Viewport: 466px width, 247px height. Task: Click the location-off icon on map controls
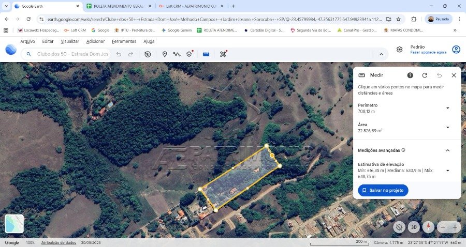[x=399, y=227]
